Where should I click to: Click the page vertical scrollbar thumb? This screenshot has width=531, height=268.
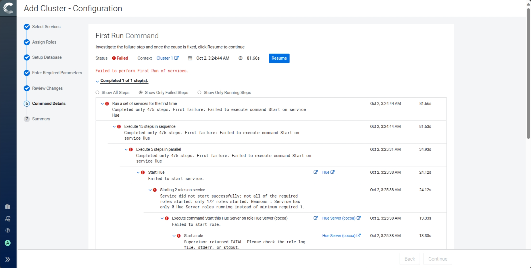tap(528, 73)
